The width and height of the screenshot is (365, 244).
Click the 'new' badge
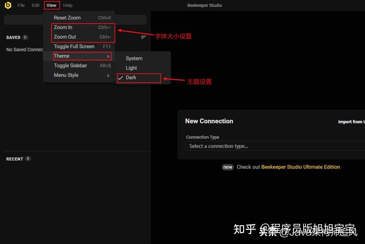tap(228, 167)
